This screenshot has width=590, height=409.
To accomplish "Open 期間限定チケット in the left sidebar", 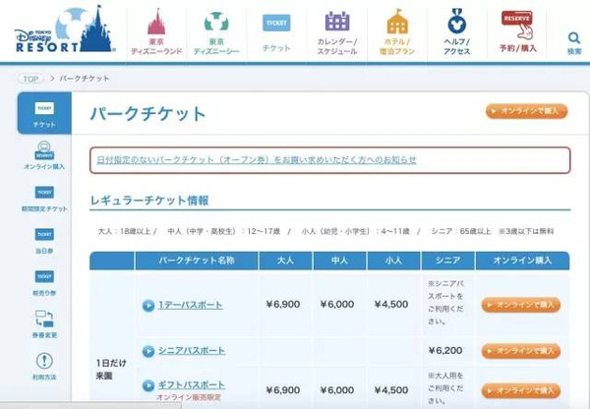I will pos(44,199).
